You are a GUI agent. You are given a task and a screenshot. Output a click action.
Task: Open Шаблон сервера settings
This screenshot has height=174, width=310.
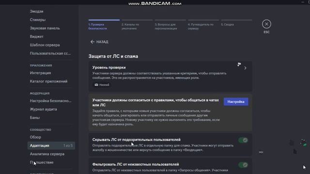(x=45, y=45)
